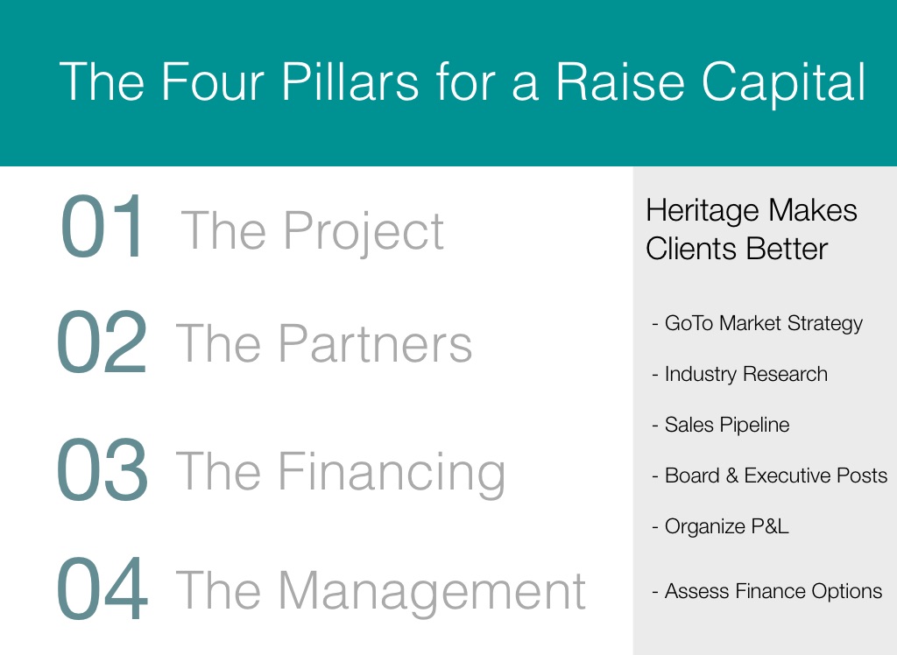Select the number 03 on the slide

(x=102, y=471)
